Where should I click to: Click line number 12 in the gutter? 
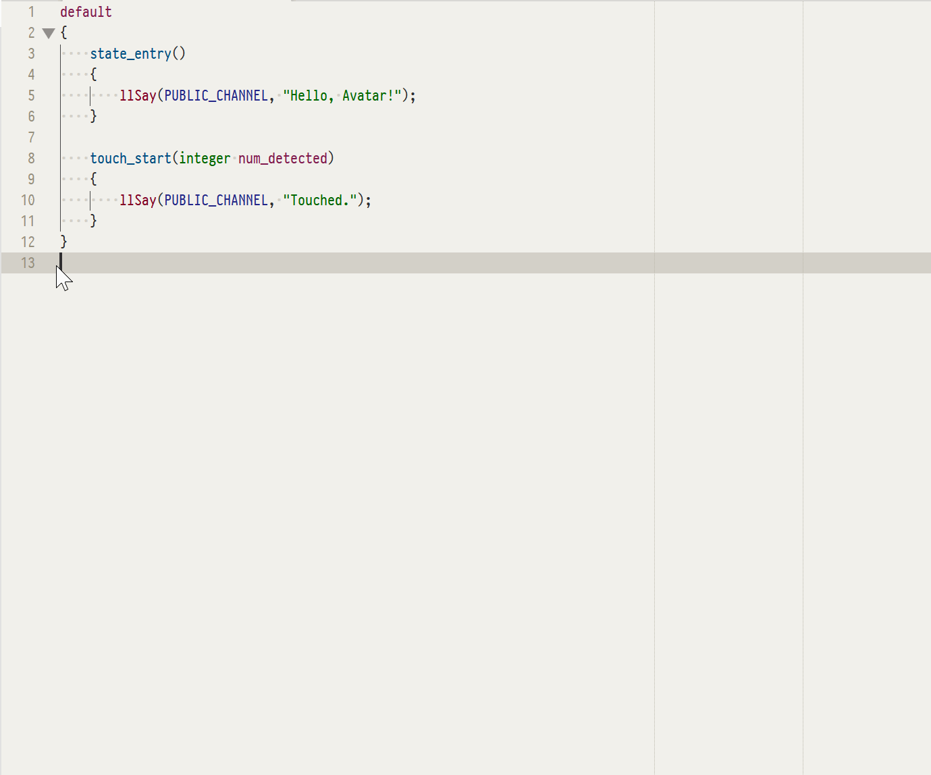28,242
